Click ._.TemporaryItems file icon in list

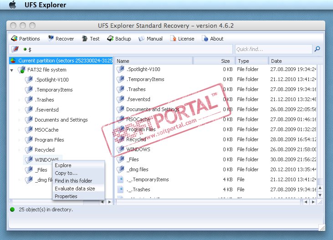tap(120, 179)
